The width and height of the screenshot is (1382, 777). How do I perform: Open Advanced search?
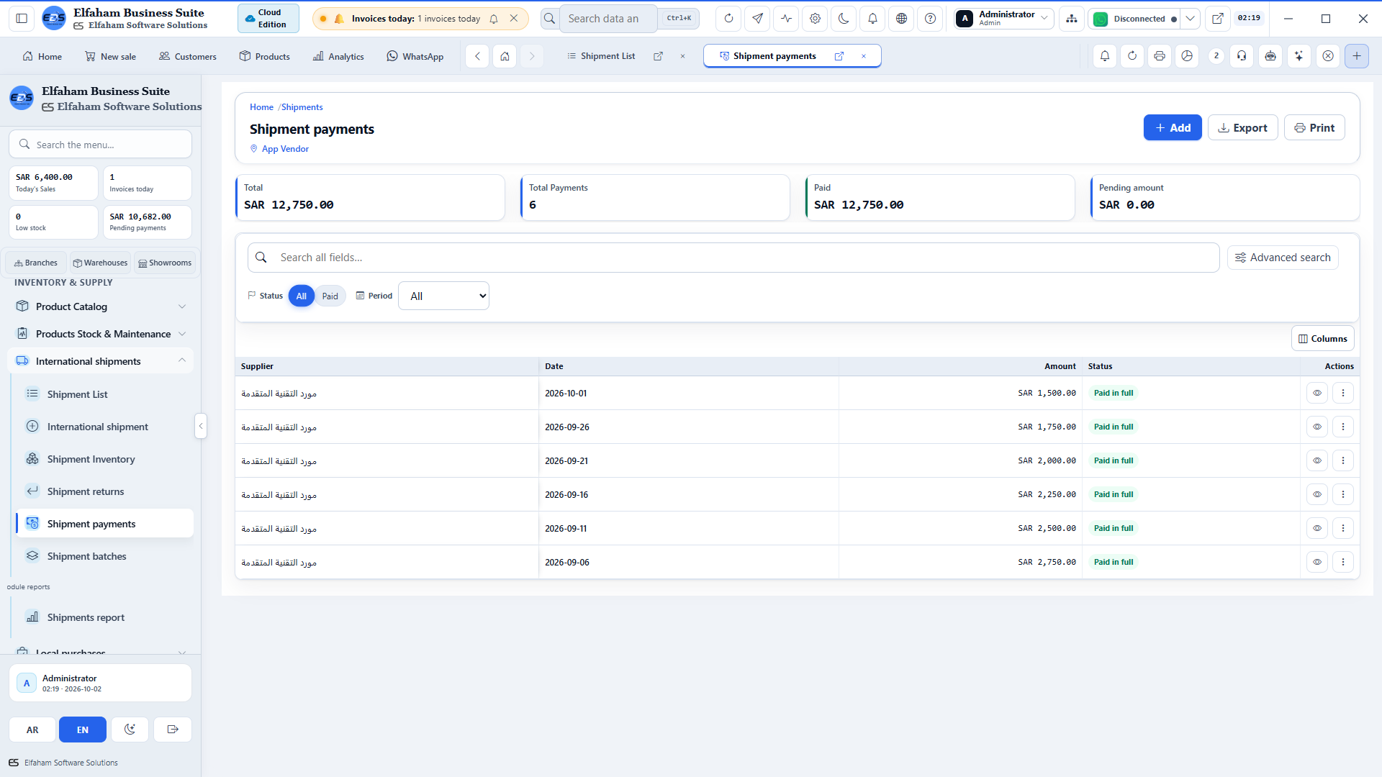(1283, 258)
